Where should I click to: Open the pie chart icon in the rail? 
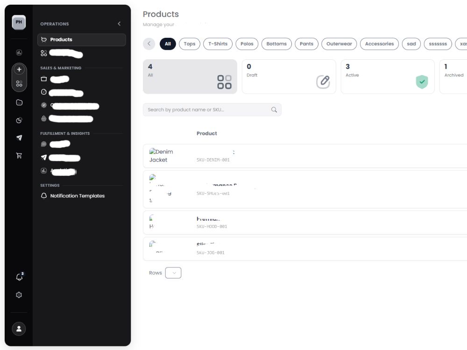pyautogui.click(x=19, y=120)
